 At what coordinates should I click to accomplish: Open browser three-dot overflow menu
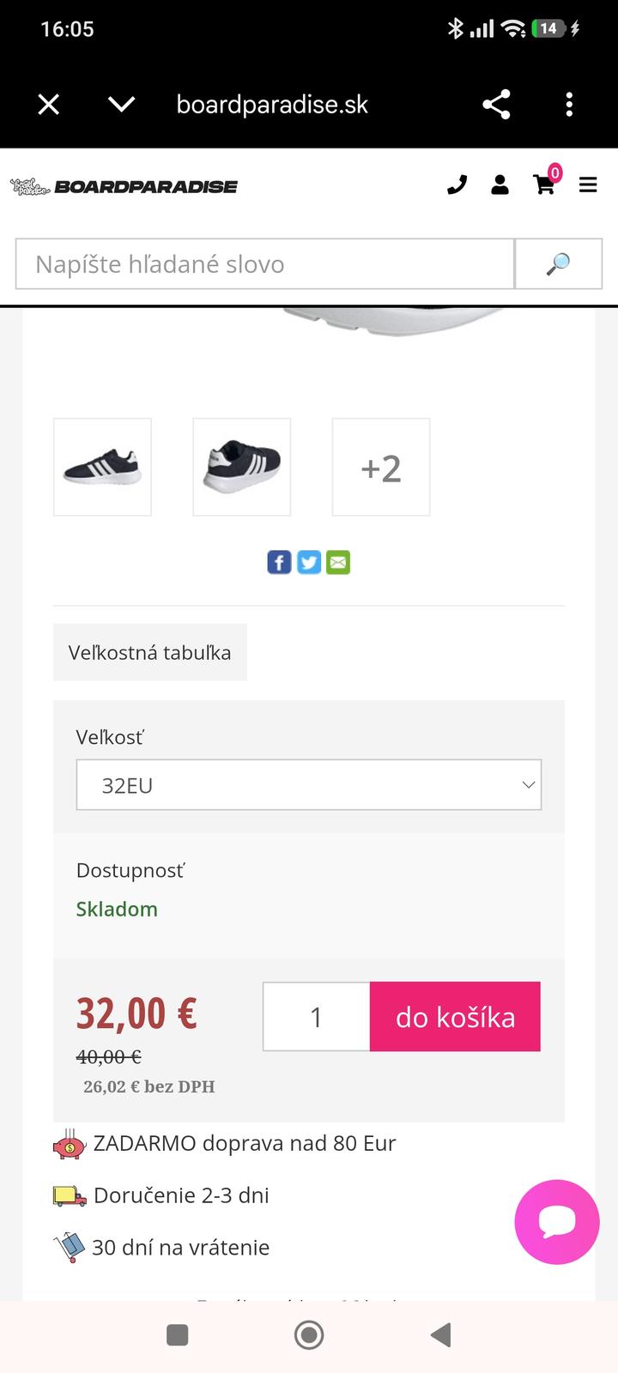[569, 105]
